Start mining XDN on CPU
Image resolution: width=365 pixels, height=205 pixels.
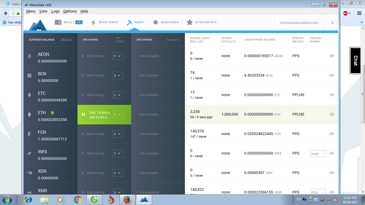93,173
